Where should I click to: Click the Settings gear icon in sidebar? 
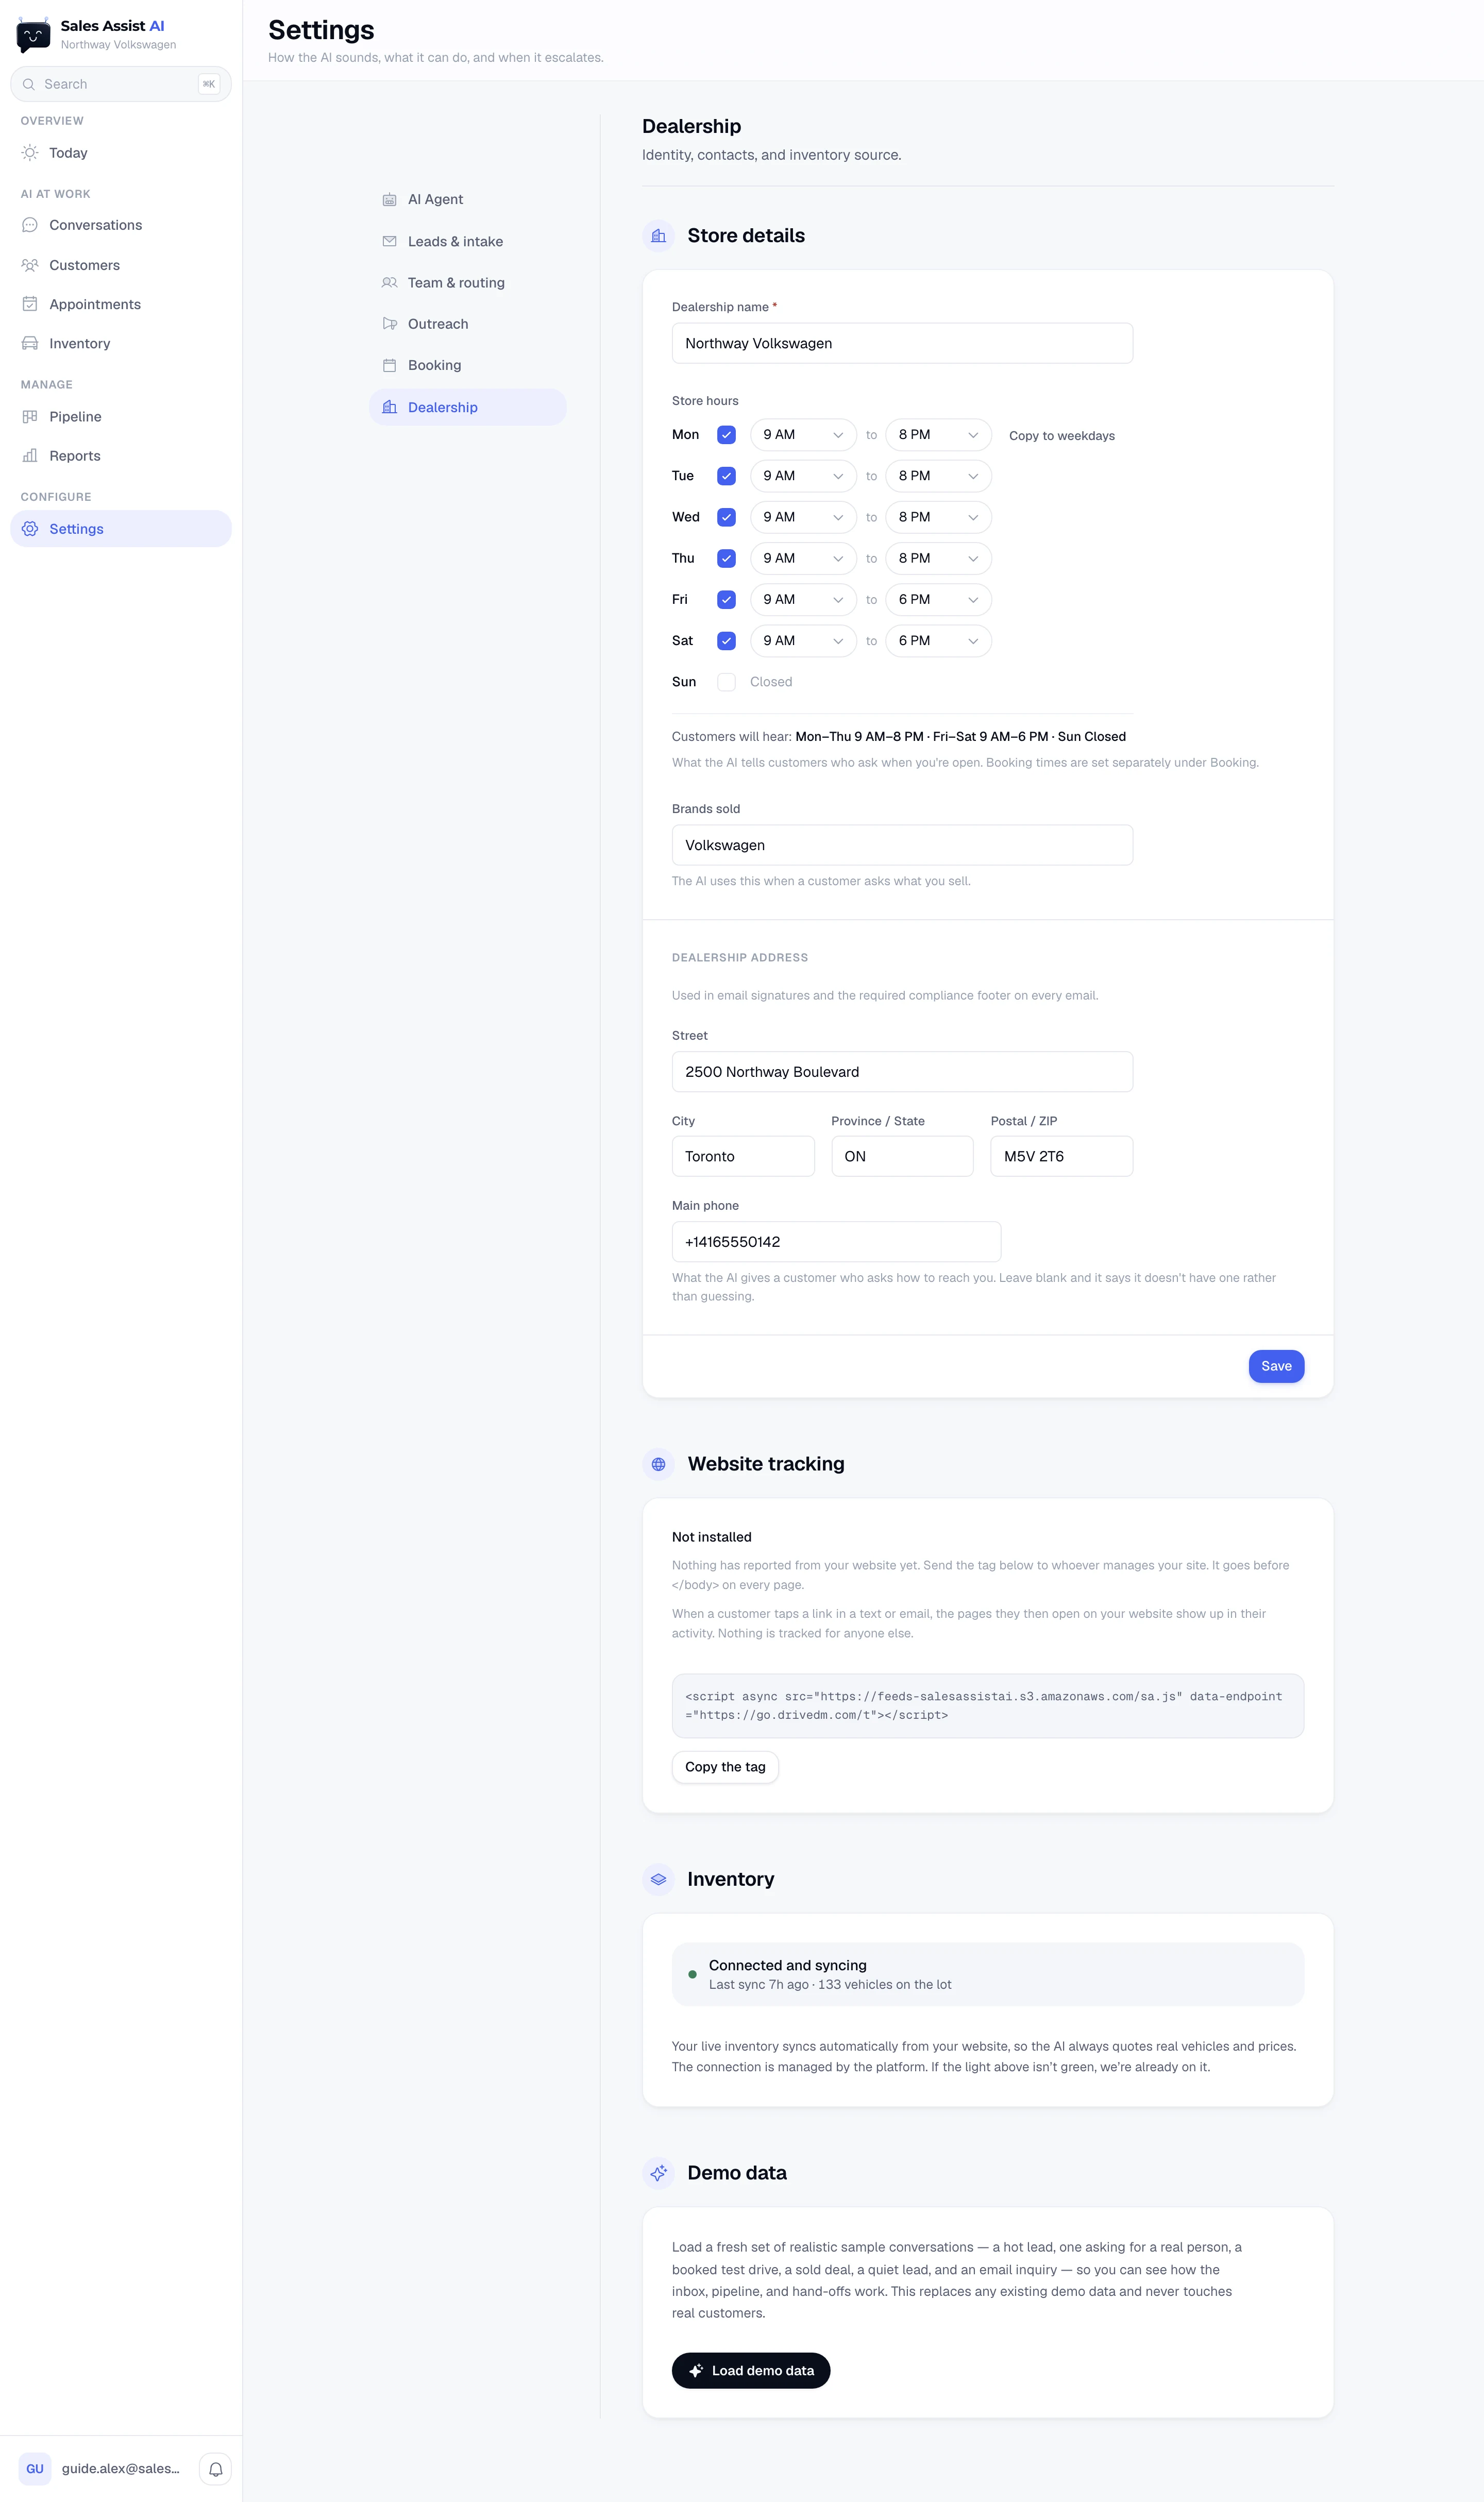coord(30,529)
